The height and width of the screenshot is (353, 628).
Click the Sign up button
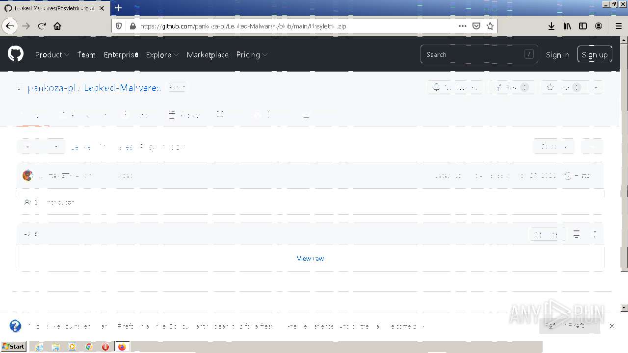595,54
